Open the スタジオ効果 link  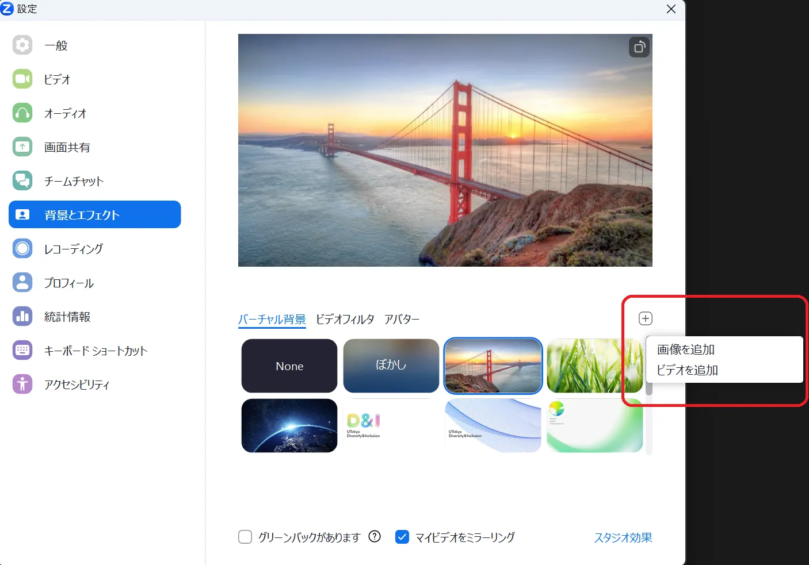pos(623,537)
